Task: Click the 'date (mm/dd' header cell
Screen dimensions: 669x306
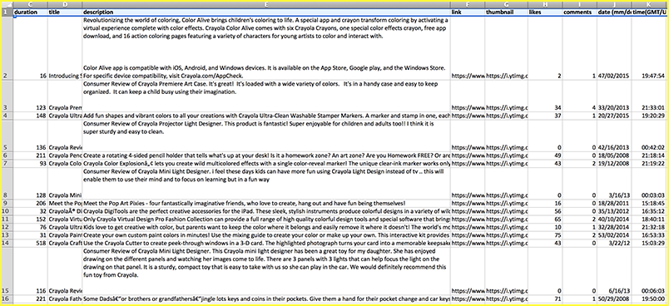Action: (x=614, y=12)
